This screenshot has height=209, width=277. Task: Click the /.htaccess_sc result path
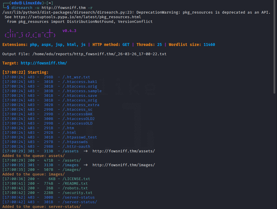[77, 109]
